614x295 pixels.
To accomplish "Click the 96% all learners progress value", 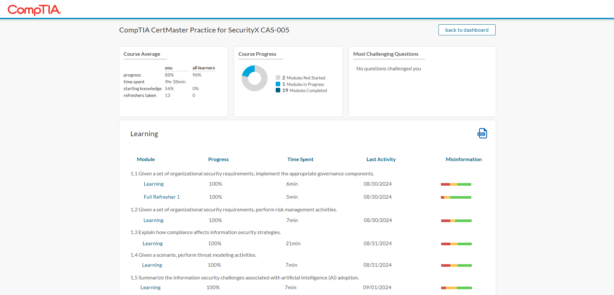I will 197,75.
